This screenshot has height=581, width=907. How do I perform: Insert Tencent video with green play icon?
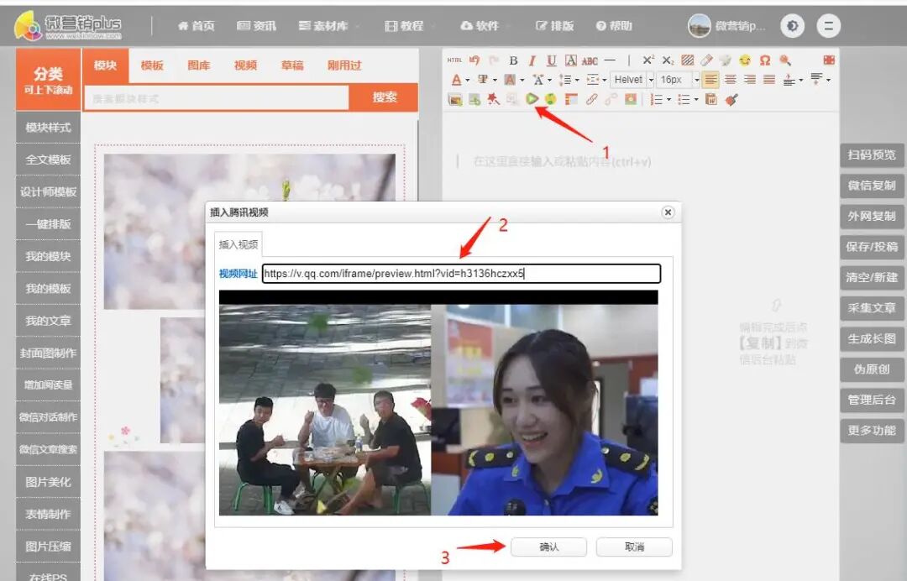coord(532,99)
